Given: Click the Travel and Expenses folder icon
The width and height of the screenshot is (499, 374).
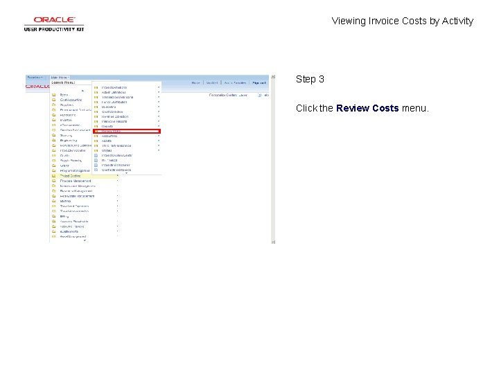Looking at the screenshot, I should (54, 206).
